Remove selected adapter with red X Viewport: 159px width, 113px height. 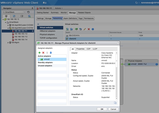point(43,53)
